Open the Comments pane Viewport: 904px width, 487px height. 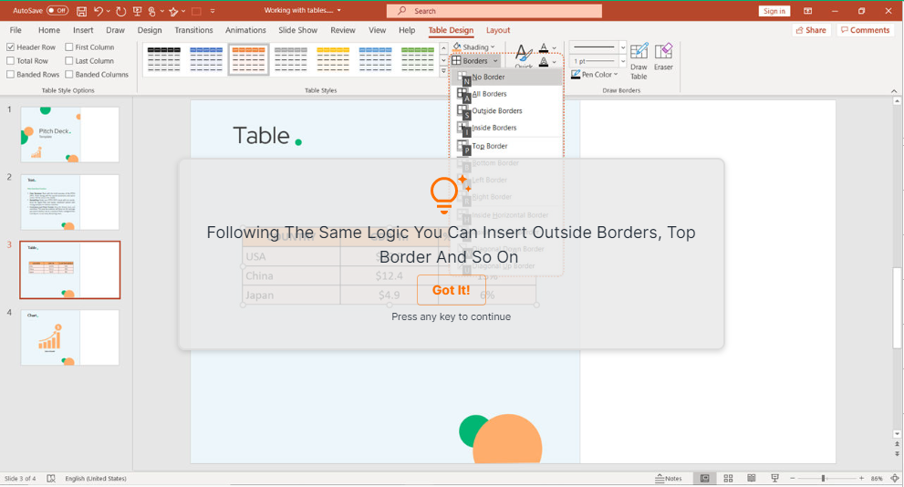(866, 30)
